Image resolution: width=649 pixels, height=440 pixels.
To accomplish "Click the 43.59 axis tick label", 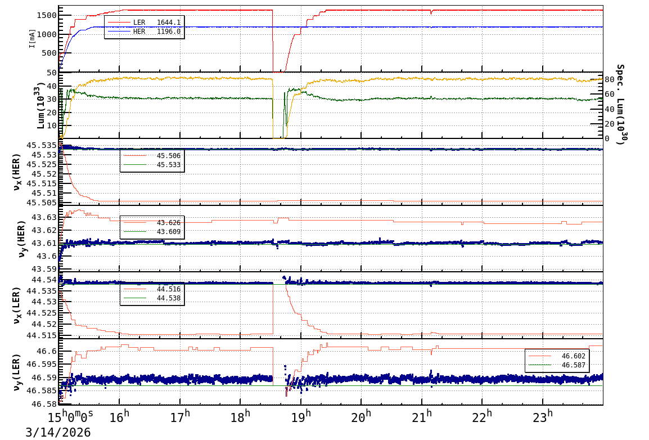I will point(44,269).
